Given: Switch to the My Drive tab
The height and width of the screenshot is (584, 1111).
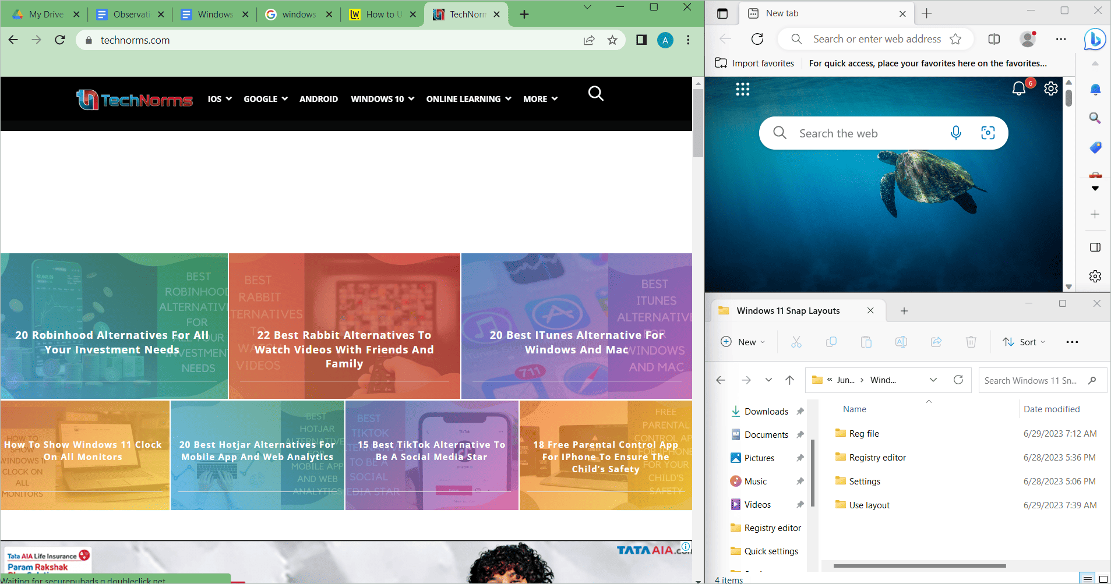Looking at the screenshot, I should coord(45,14).
